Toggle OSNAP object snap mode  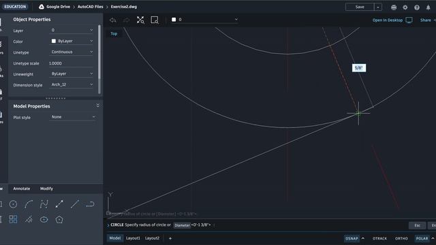tap(352, 238)
